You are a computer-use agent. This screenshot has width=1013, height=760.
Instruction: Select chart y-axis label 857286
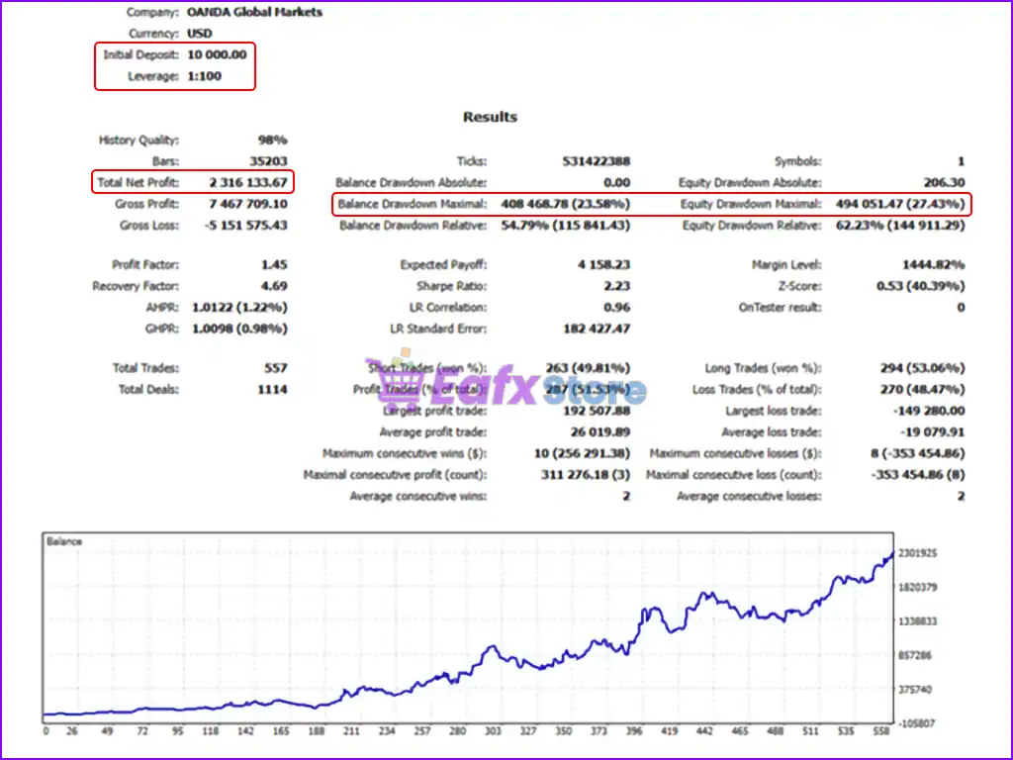[915, 656]
